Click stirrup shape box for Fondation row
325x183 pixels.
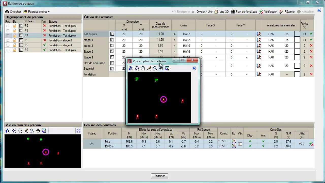click(x=297, y=74)
